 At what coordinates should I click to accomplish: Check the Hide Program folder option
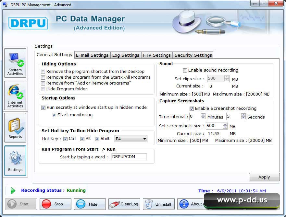pos(43,89)
